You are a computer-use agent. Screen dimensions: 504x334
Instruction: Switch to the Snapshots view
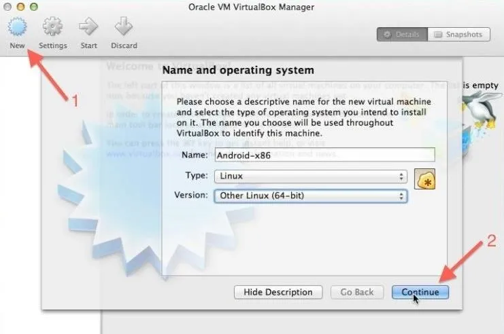point(458,35)
